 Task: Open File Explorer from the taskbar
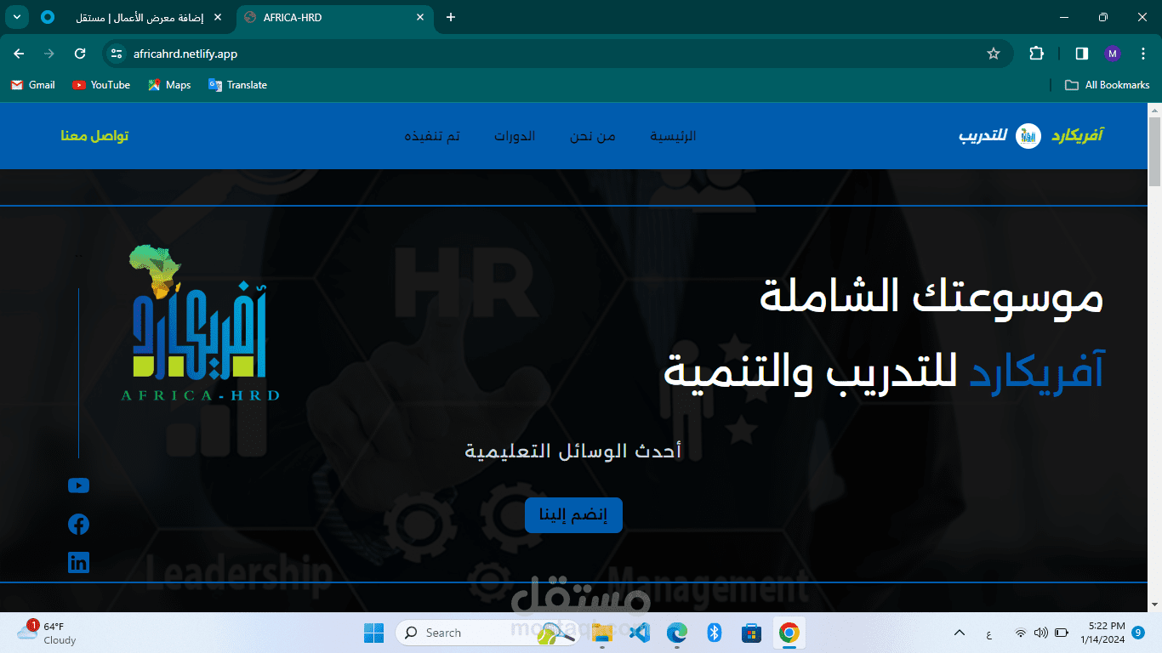[x=602, y=633]
